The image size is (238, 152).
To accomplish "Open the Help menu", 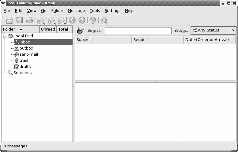I will (x=129, y=11).
